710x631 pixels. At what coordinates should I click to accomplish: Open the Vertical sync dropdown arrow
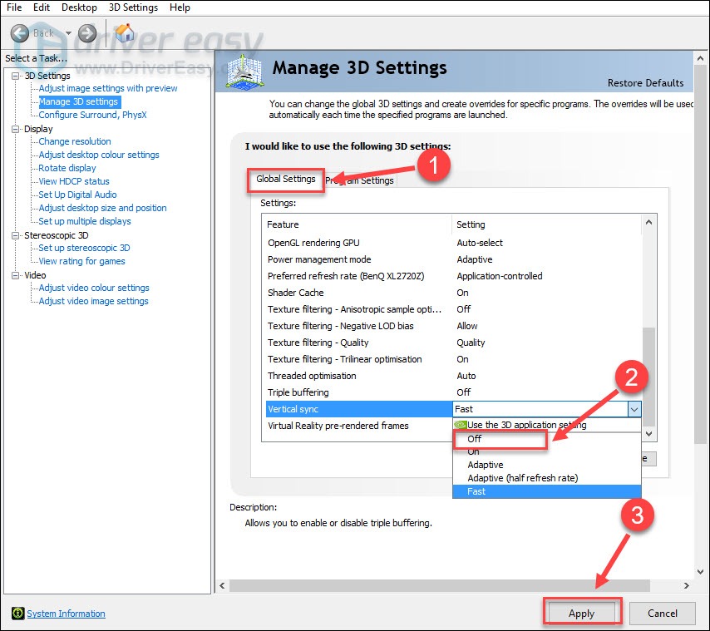tap(634, 409)
